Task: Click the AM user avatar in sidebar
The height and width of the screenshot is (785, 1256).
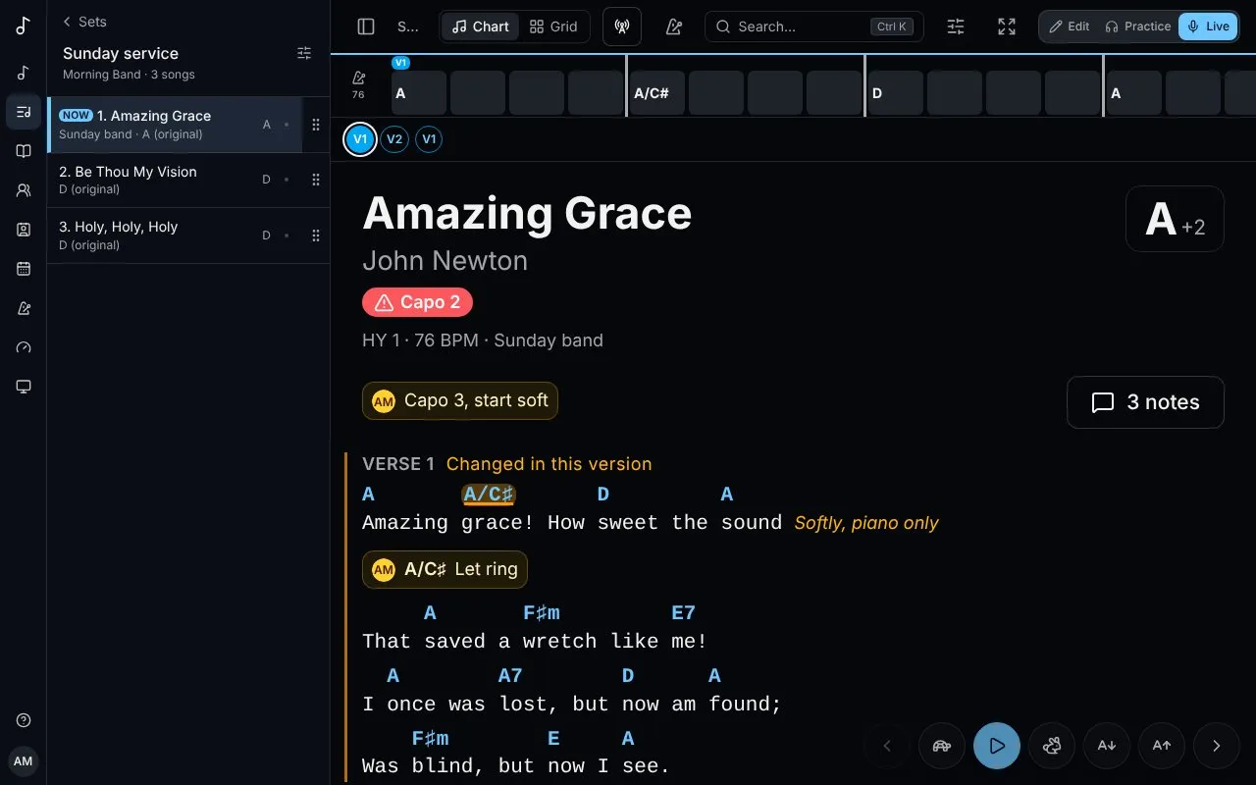Action: click(x=24, y=761)
